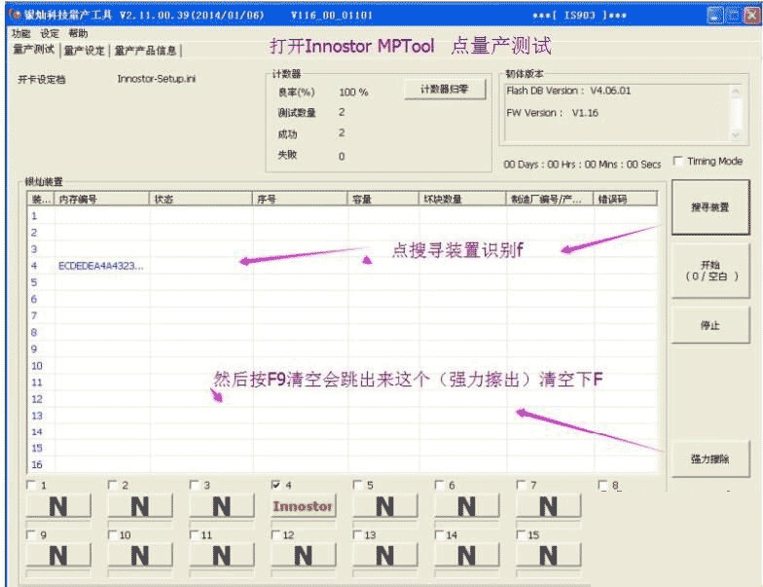Click the N status icon for port 15
The height and width of the screenshot is (587, 763).
pyautogui.click(x=549, y=555)
